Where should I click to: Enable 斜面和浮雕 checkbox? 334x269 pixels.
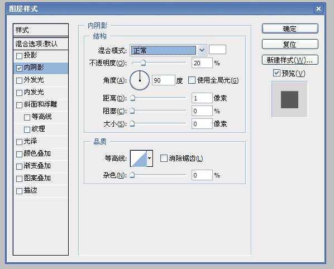[19, 105]
